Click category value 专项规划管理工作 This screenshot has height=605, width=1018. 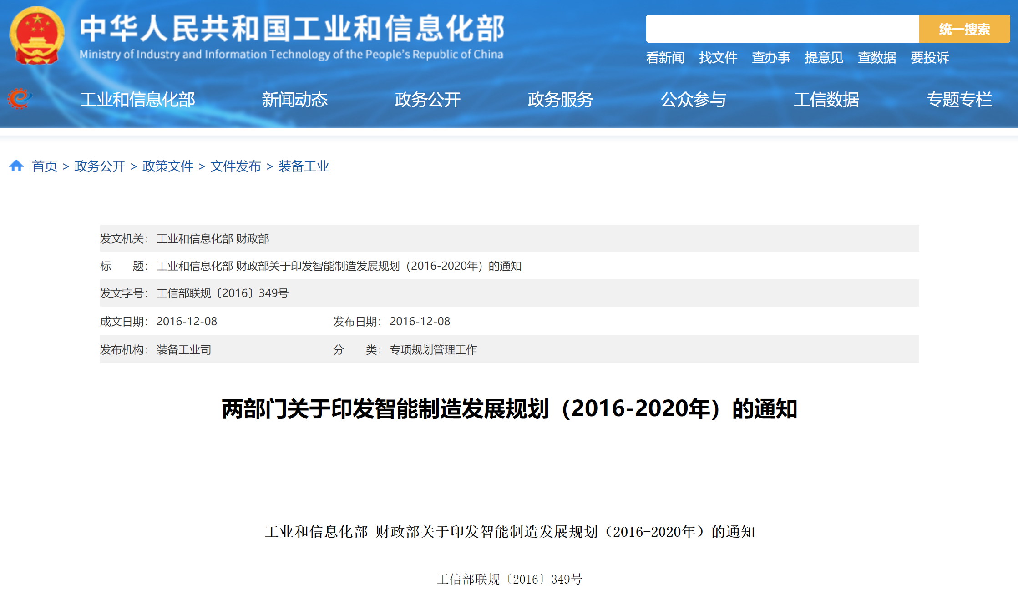[433, 349]
